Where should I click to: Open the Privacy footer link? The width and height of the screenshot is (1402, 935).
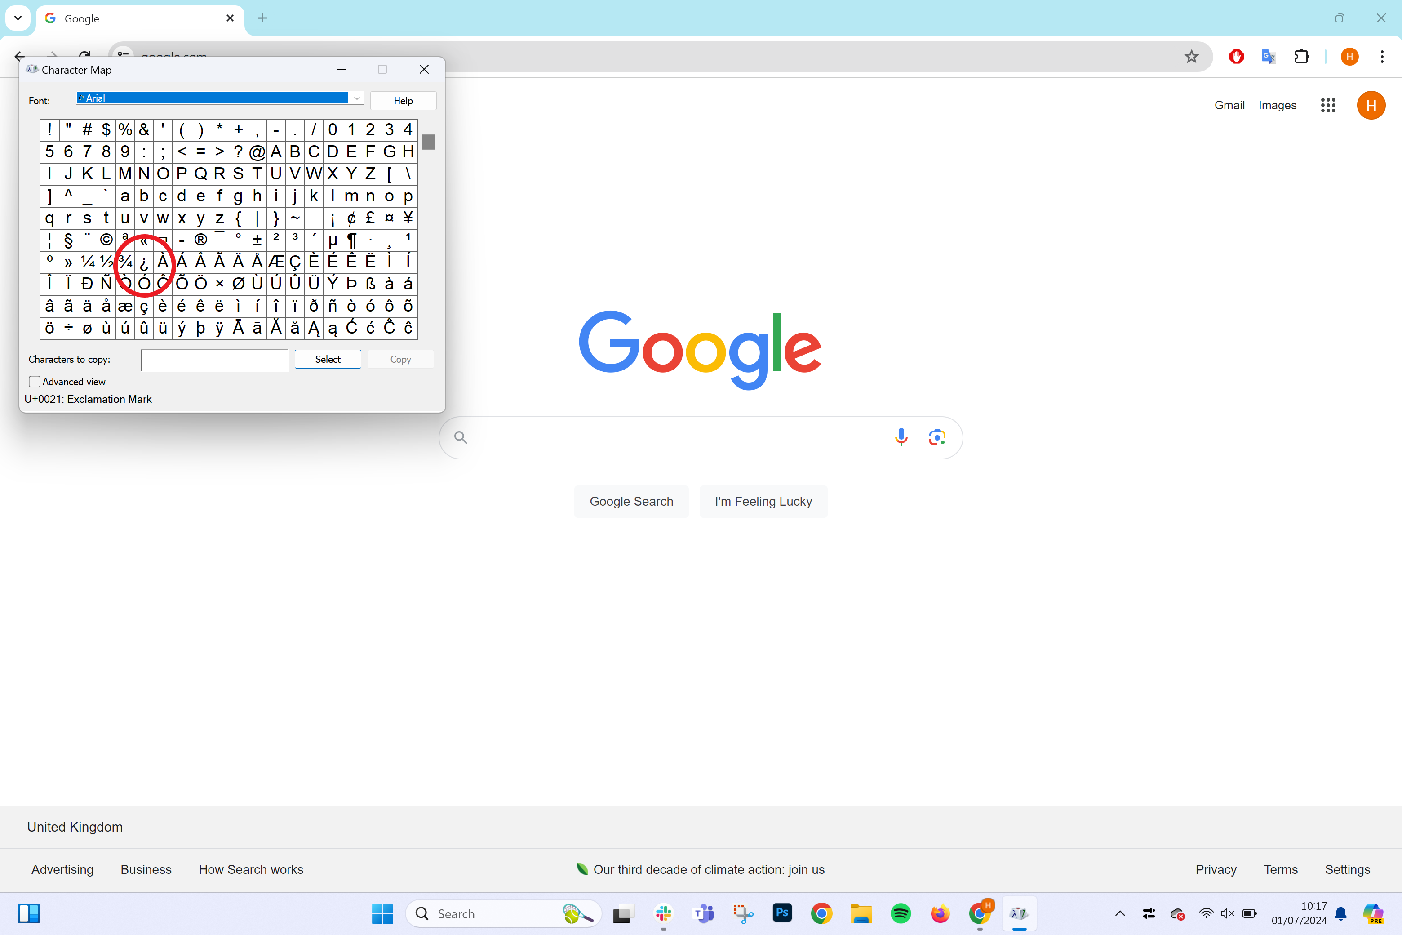click(1216, 869)
